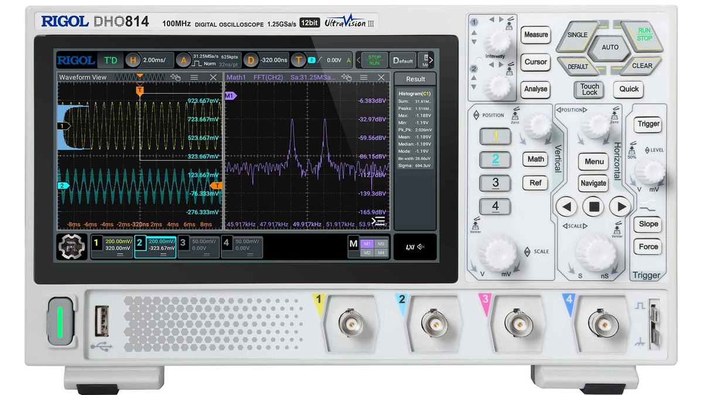Toggle M4 math channel

coord(381,252)
